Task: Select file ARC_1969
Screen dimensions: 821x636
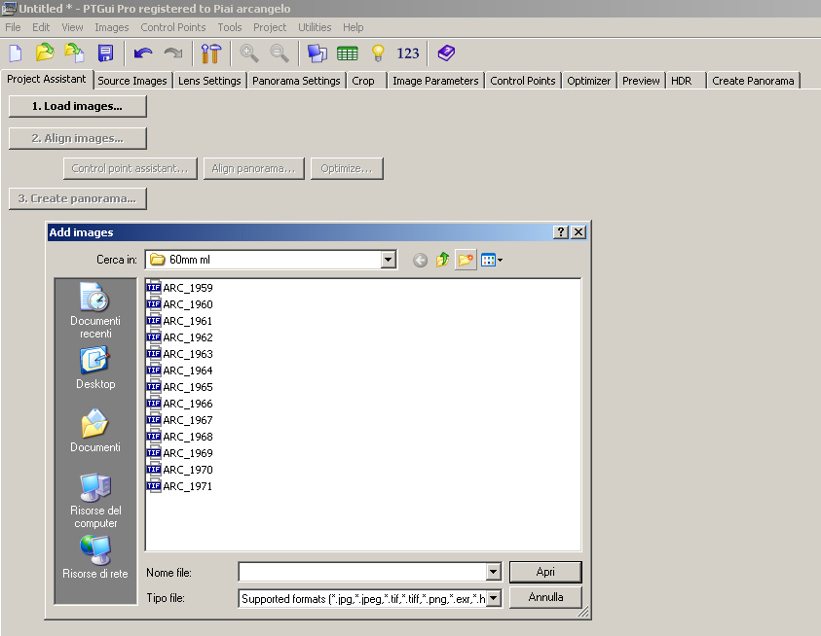Action: pyautogui.click(x=180, y=453)
